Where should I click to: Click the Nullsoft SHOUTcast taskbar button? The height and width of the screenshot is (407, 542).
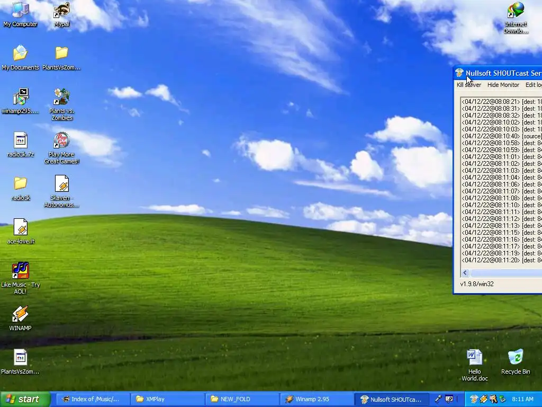391,399
